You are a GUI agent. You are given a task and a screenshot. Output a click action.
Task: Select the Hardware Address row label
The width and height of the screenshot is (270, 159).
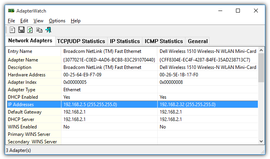point(27,75)
